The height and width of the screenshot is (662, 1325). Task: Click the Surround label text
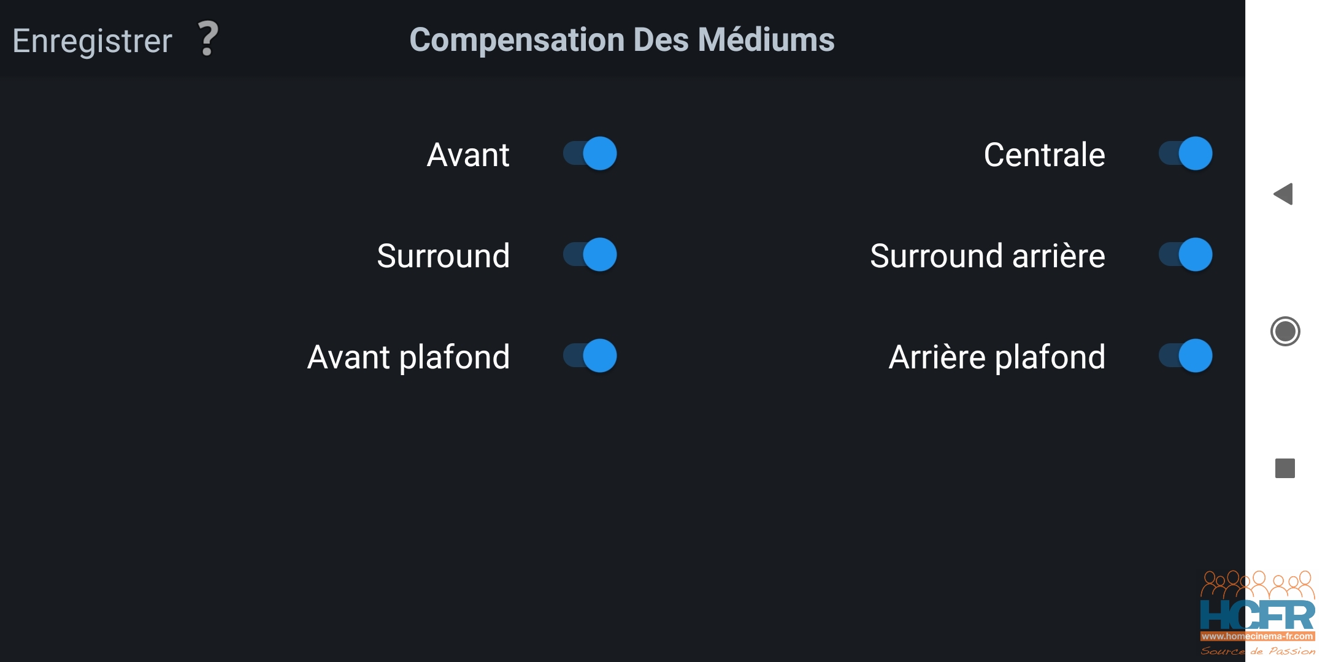(x=443, y=256)
